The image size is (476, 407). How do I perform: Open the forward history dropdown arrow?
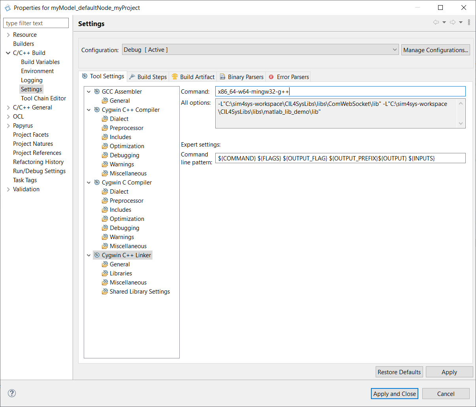tap(461, 22)
